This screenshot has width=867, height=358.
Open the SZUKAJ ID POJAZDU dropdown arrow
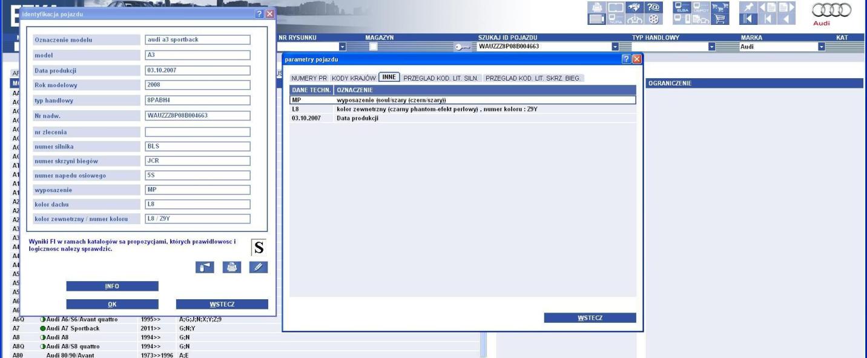point(615,47)
